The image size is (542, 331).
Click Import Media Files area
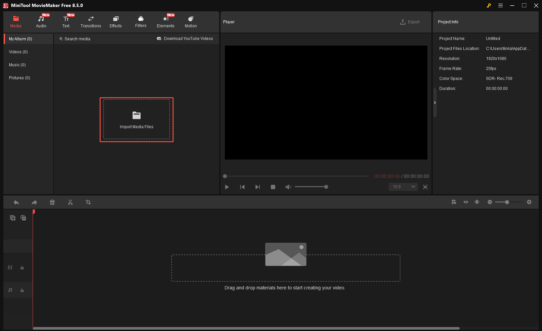pos(137,120)
